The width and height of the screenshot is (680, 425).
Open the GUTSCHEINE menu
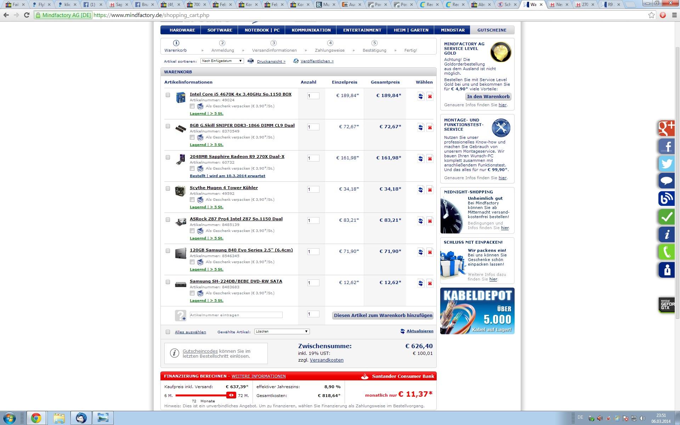pos(492,30)
